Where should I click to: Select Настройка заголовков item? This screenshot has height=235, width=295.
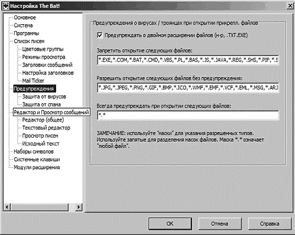click(x=48, y=72)
